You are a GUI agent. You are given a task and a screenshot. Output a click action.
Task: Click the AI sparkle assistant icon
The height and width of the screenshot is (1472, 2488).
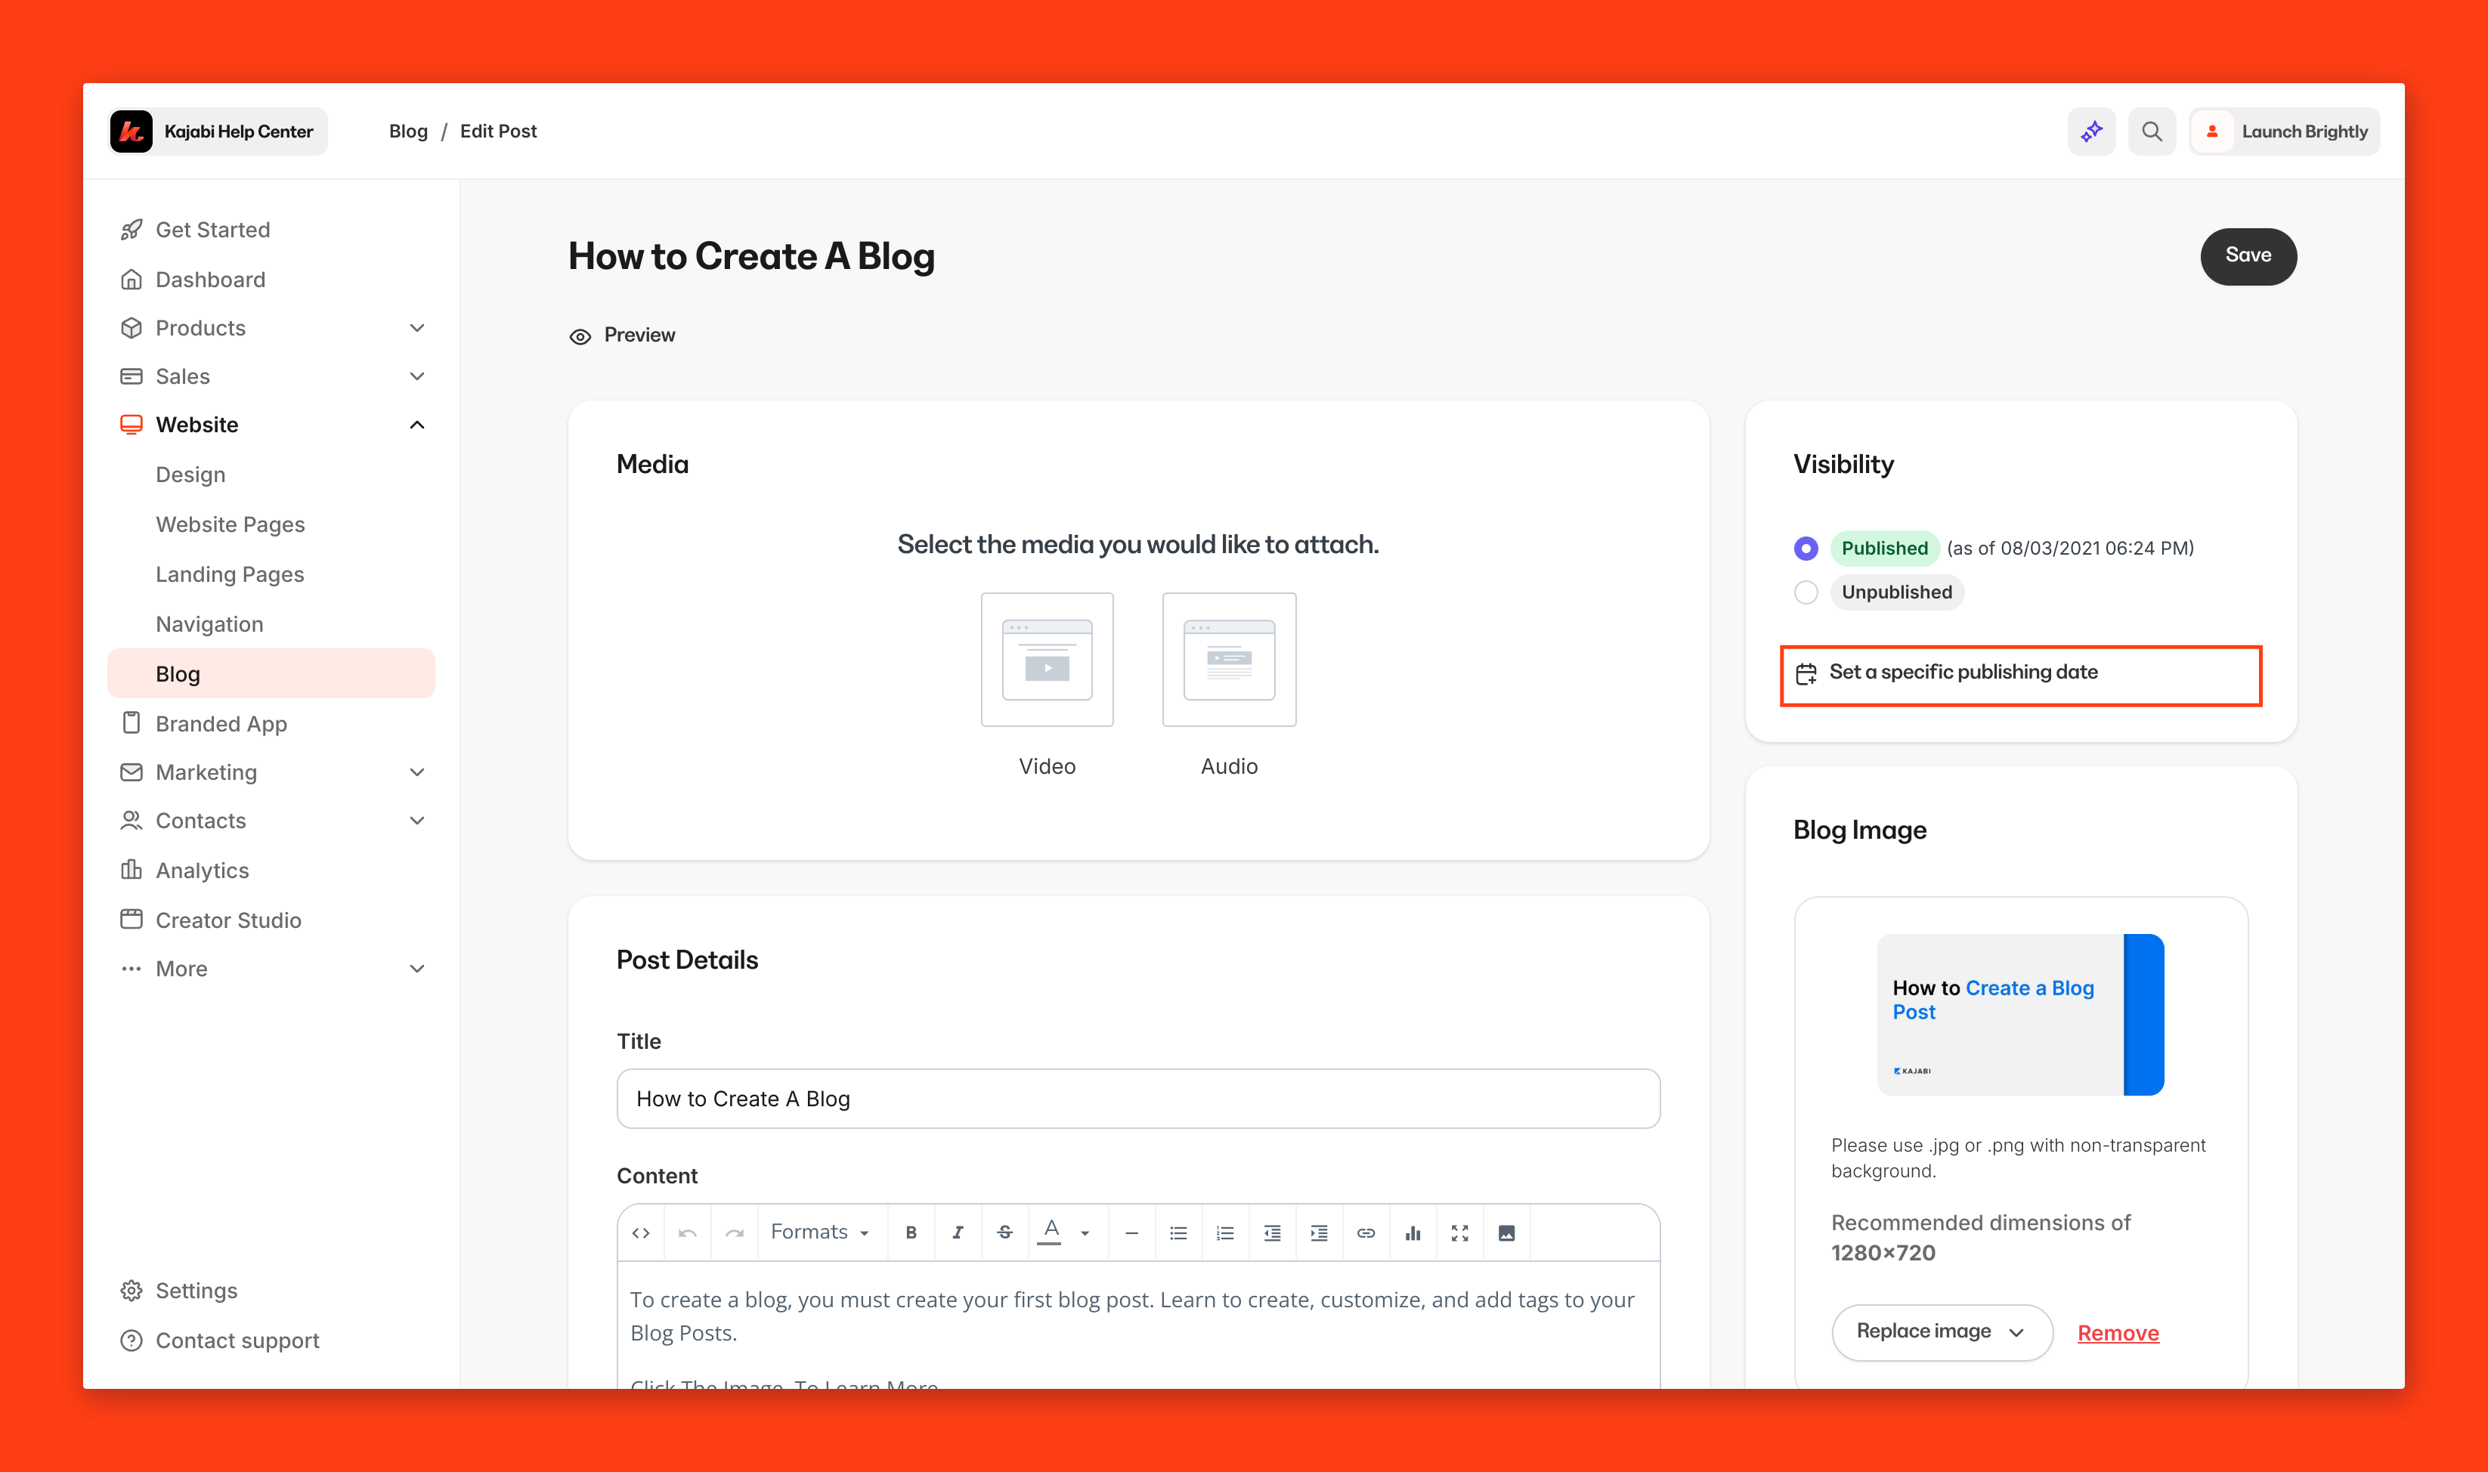(2091, 131)
